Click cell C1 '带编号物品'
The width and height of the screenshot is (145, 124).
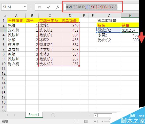[x=50, y=20]
